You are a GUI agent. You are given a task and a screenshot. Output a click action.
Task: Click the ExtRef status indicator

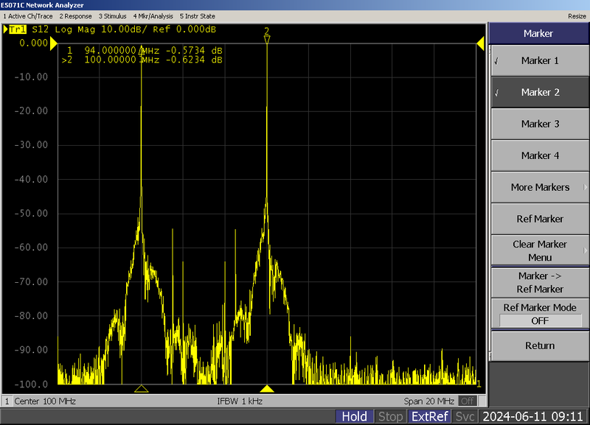click(429, 416)
